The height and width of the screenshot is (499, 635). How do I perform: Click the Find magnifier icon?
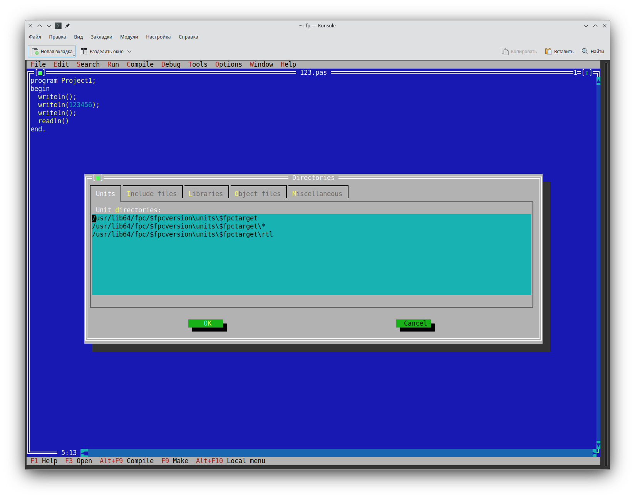pos(585,51)
